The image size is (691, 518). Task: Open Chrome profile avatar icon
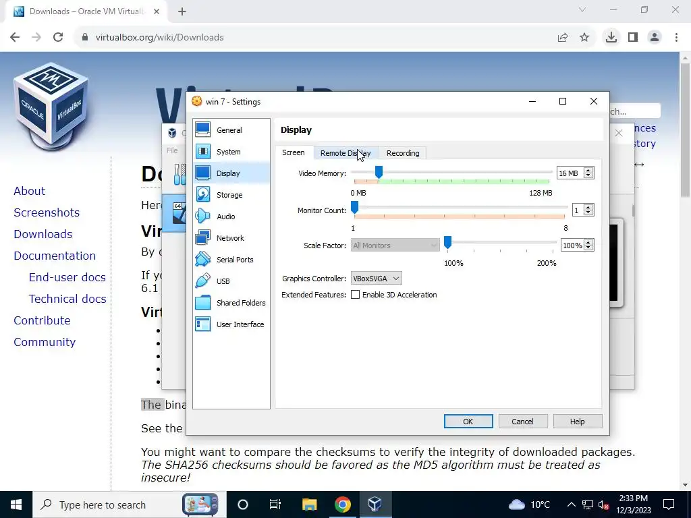coord(655,38)
